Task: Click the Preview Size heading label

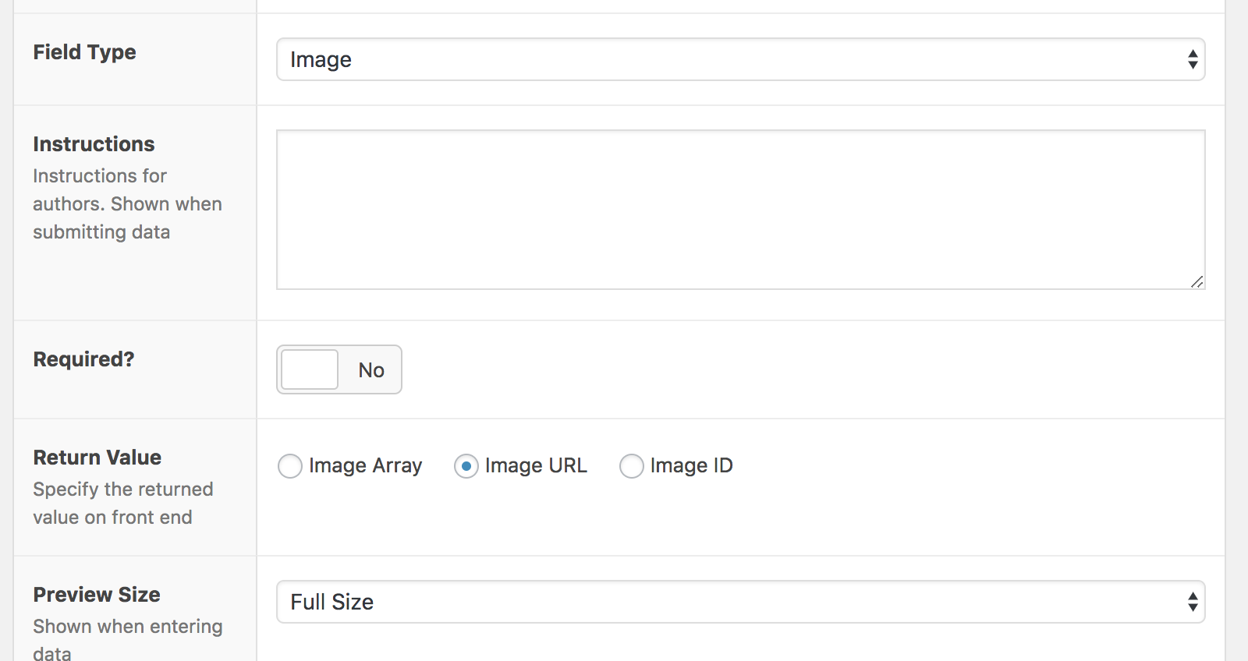Action: [x=96, y=595]
